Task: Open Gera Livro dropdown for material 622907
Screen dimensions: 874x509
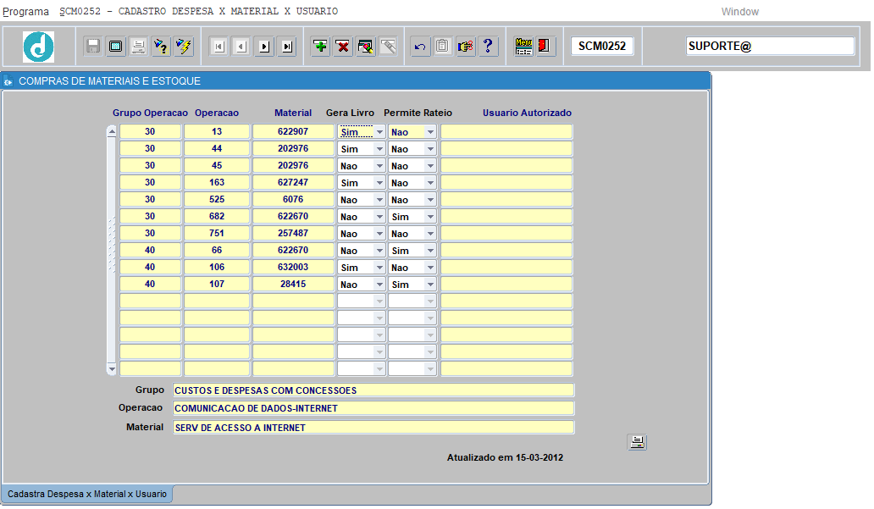Action: pyautogui.click(x=379, y=132)
